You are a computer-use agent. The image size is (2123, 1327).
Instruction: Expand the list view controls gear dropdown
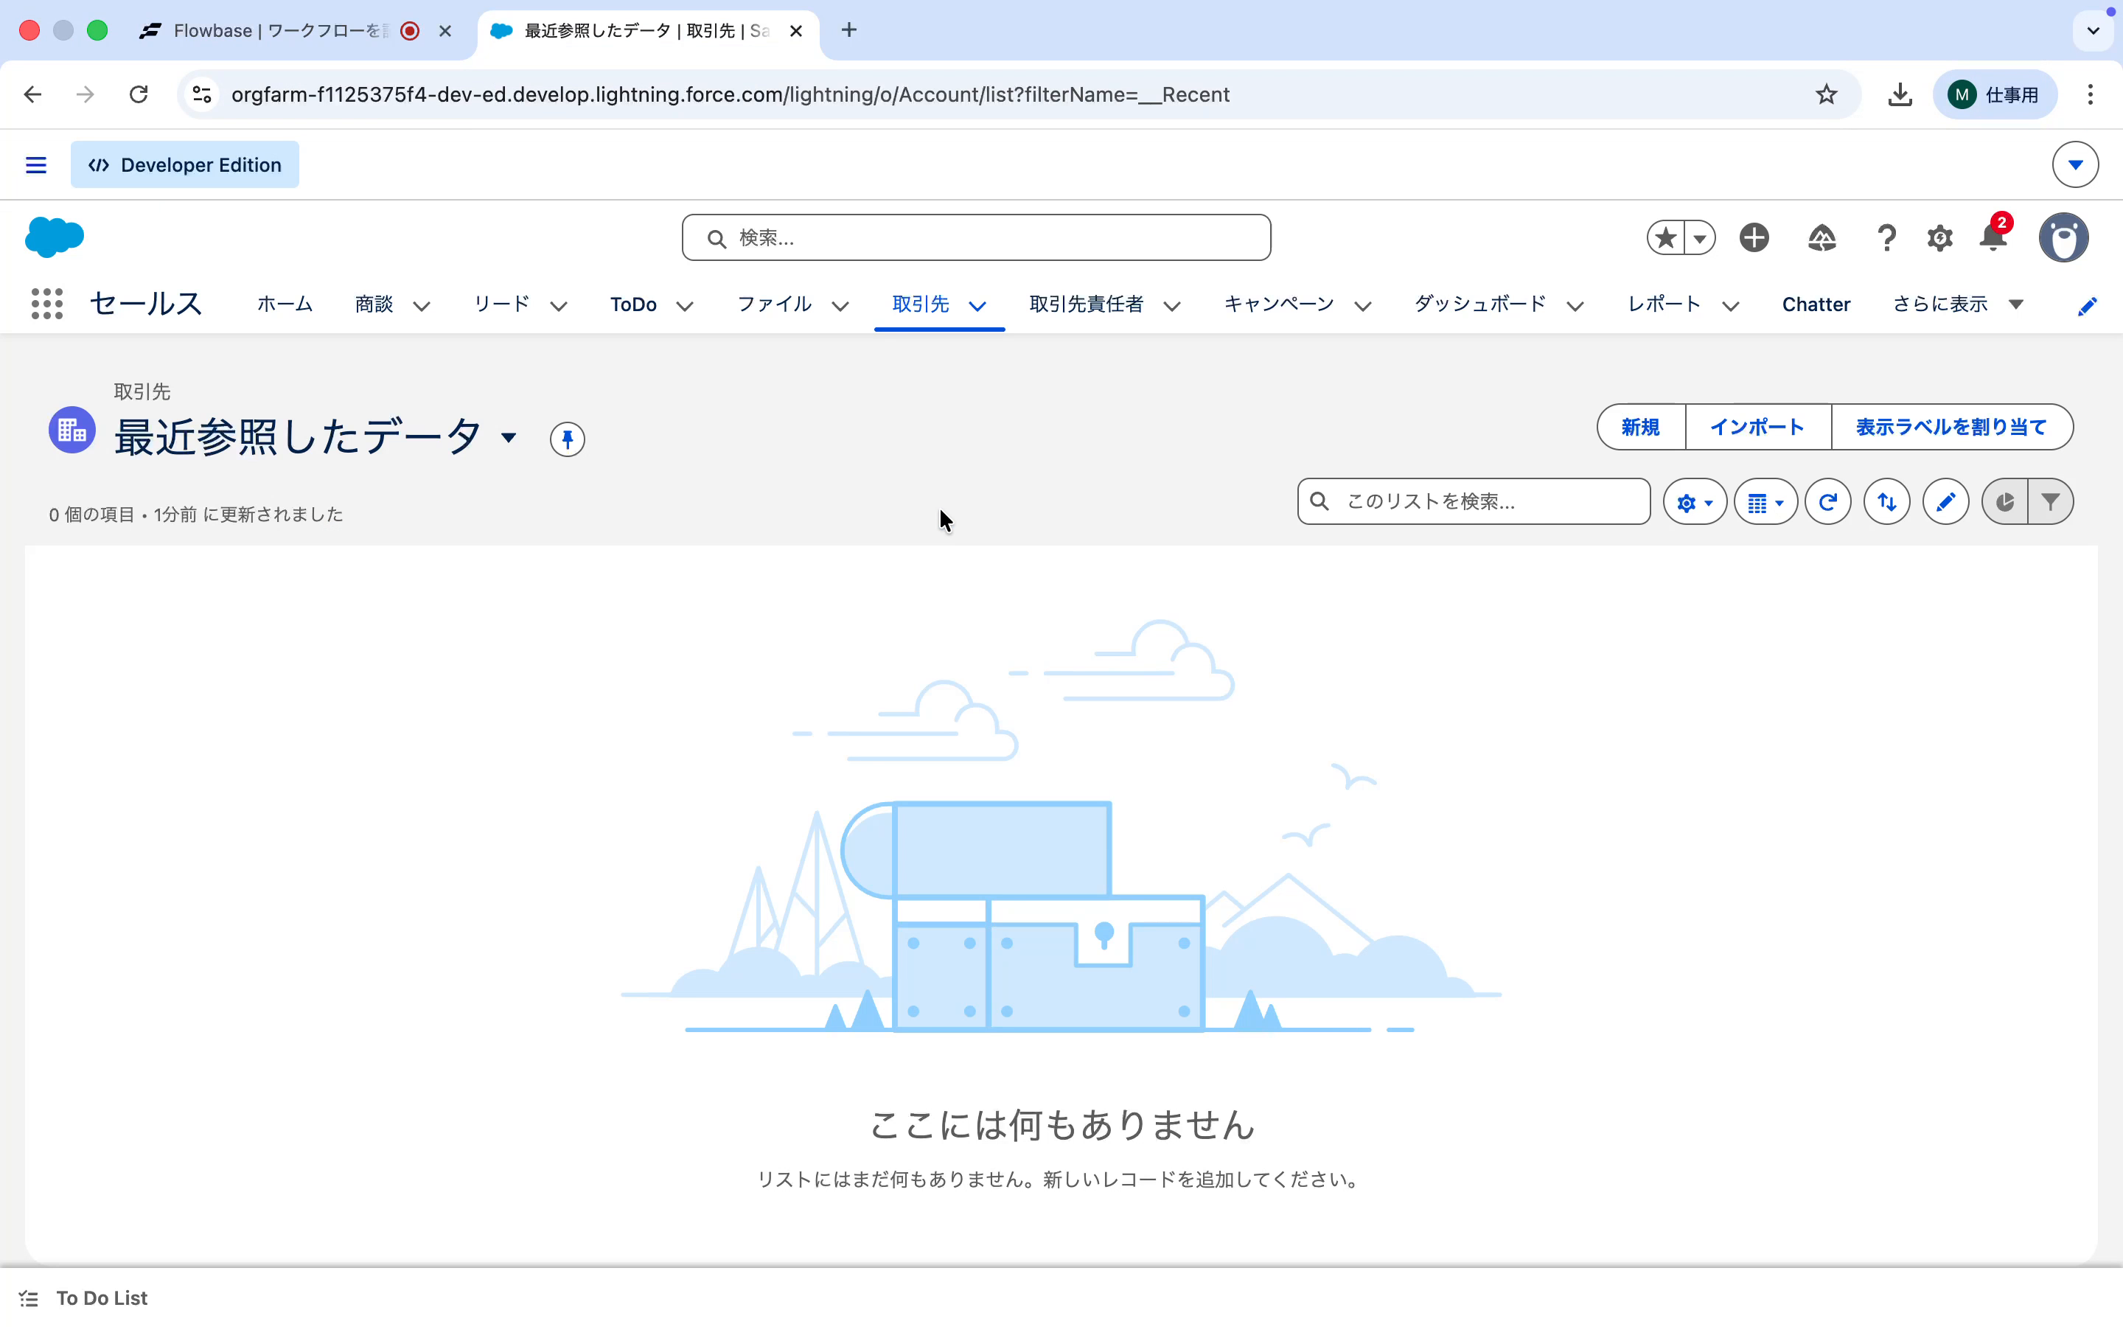1694,502
